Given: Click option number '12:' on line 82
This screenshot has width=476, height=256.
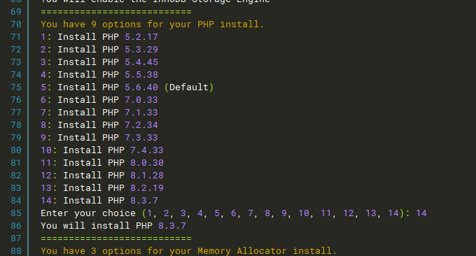Looking at the screenshot, I should (x=49, y=176).
